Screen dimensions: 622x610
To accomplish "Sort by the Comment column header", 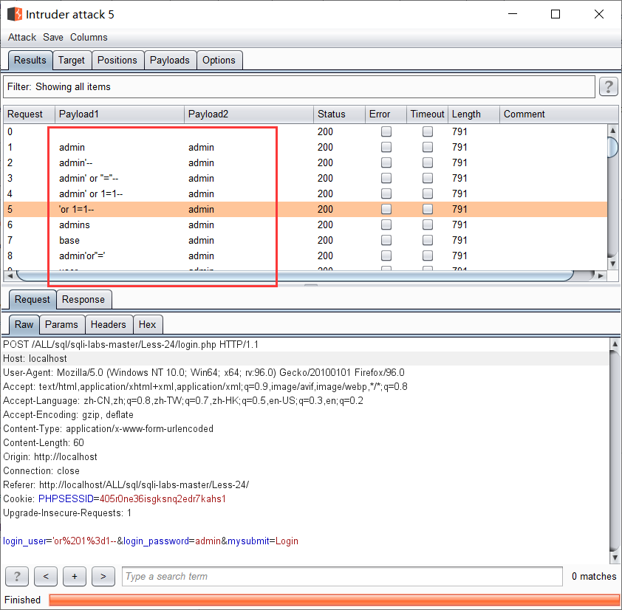I will pos(558,114).
